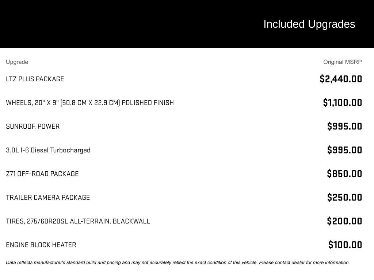Click the $250.00 price
The image size is (374, 280).
coord(344,198)
